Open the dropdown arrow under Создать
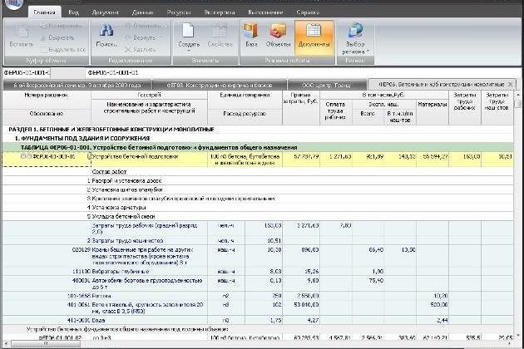This screenshot has height=349, width=524. [189, 51]
